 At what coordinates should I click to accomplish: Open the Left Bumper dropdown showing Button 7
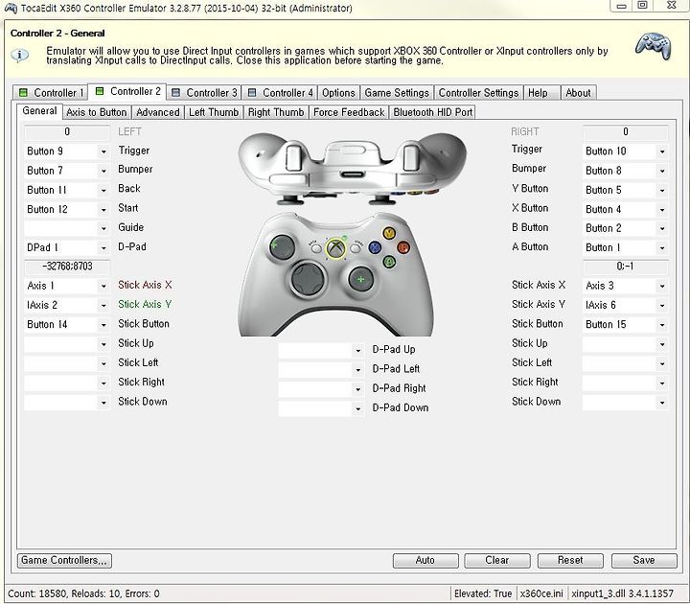[x=66, y=171]
